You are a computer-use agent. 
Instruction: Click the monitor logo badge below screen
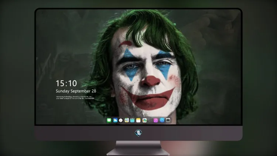tap(138, 133)
